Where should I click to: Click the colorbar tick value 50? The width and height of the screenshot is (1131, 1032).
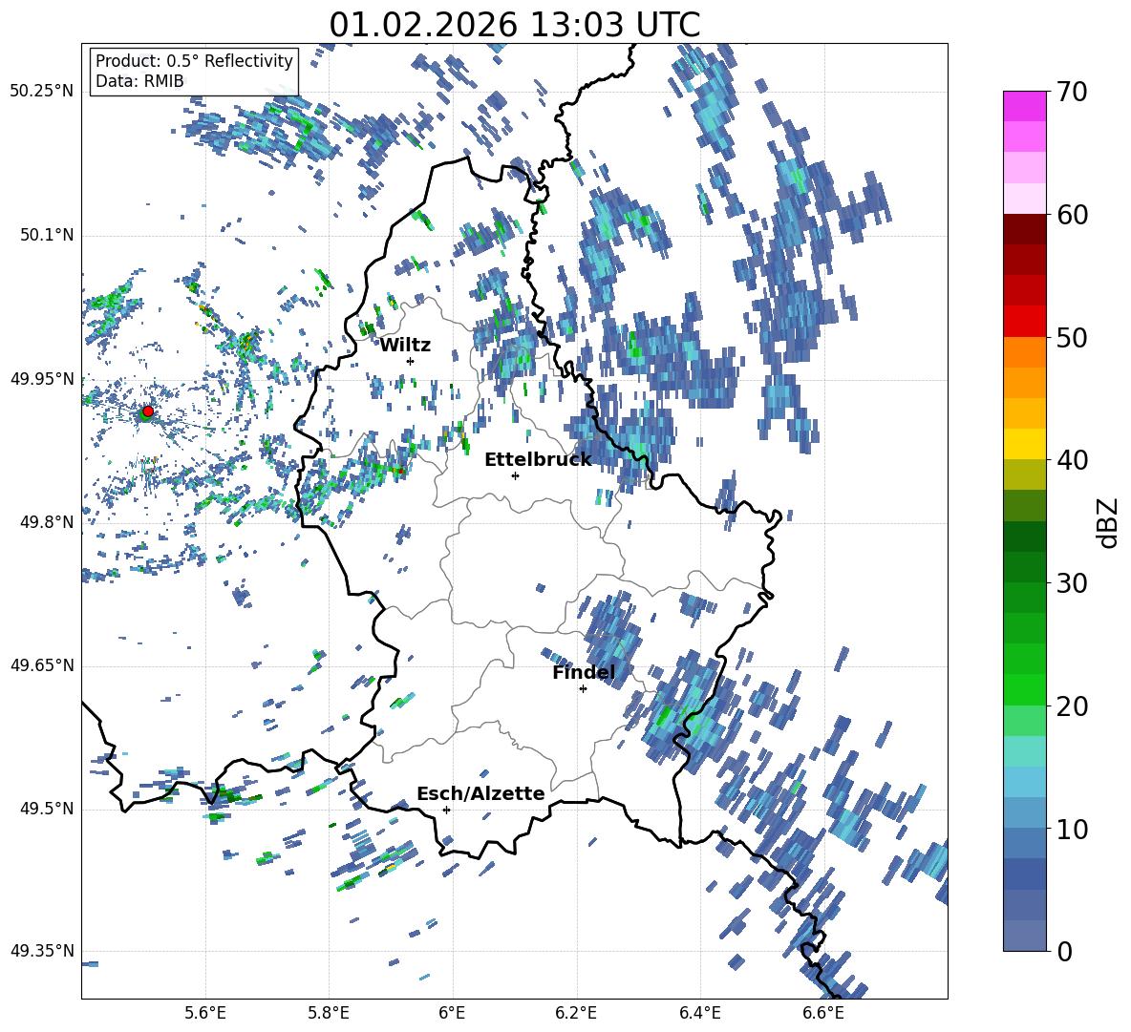[x=1073, y=337]
